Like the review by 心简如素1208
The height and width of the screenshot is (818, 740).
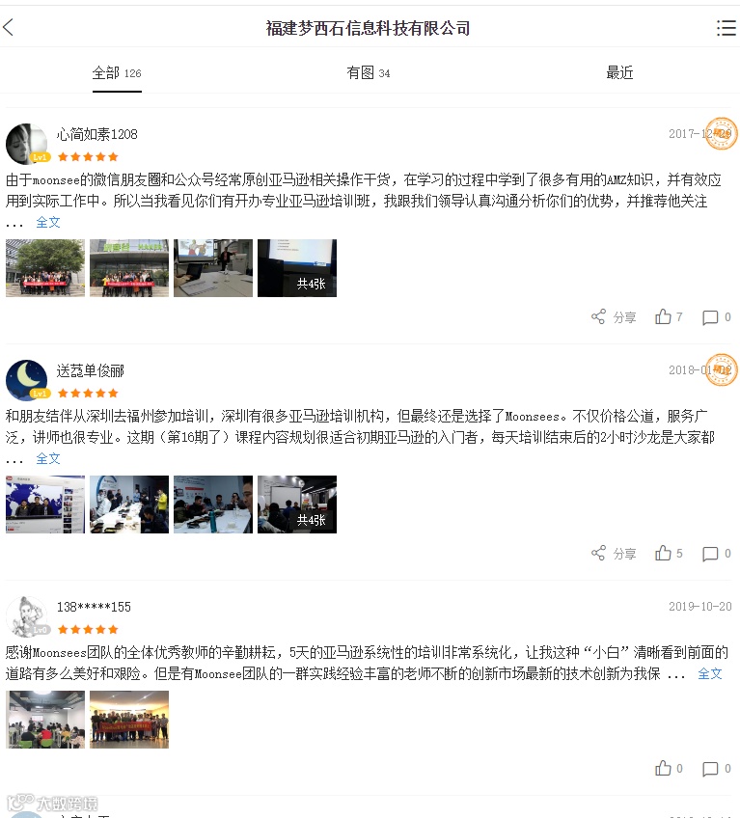tap(669, 316)
